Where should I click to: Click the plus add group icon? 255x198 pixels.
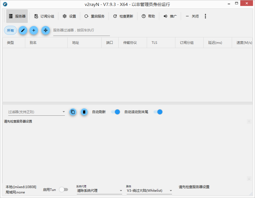[x=34, y=30]
